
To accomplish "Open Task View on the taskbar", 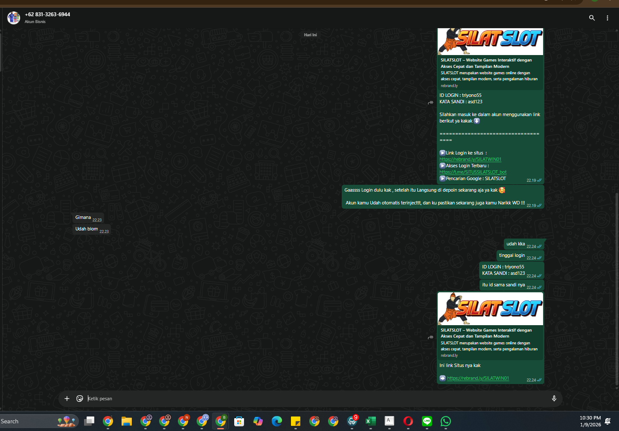I will (89, 421).
